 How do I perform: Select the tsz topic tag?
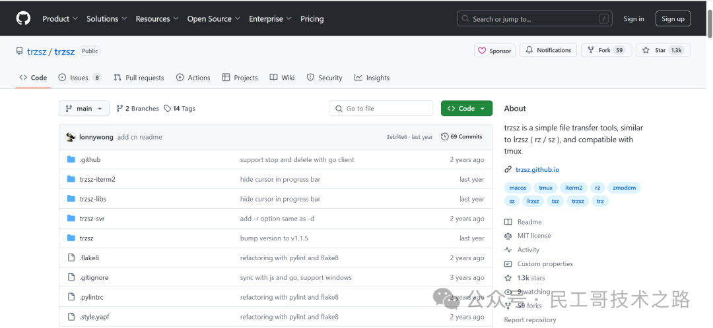point(555,201)
